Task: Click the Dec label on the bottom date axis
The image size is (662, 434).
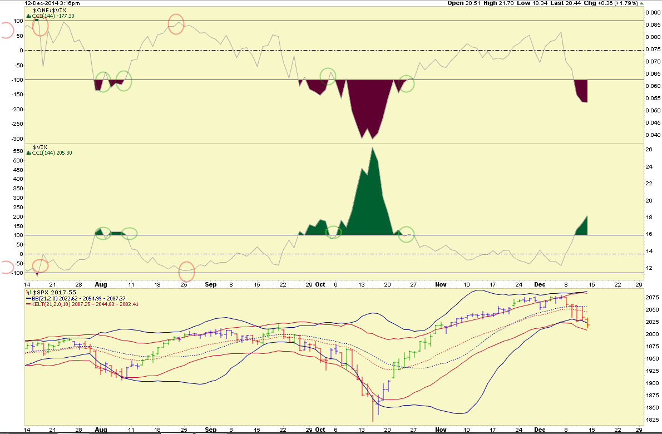Action: (x=540, y=430)
